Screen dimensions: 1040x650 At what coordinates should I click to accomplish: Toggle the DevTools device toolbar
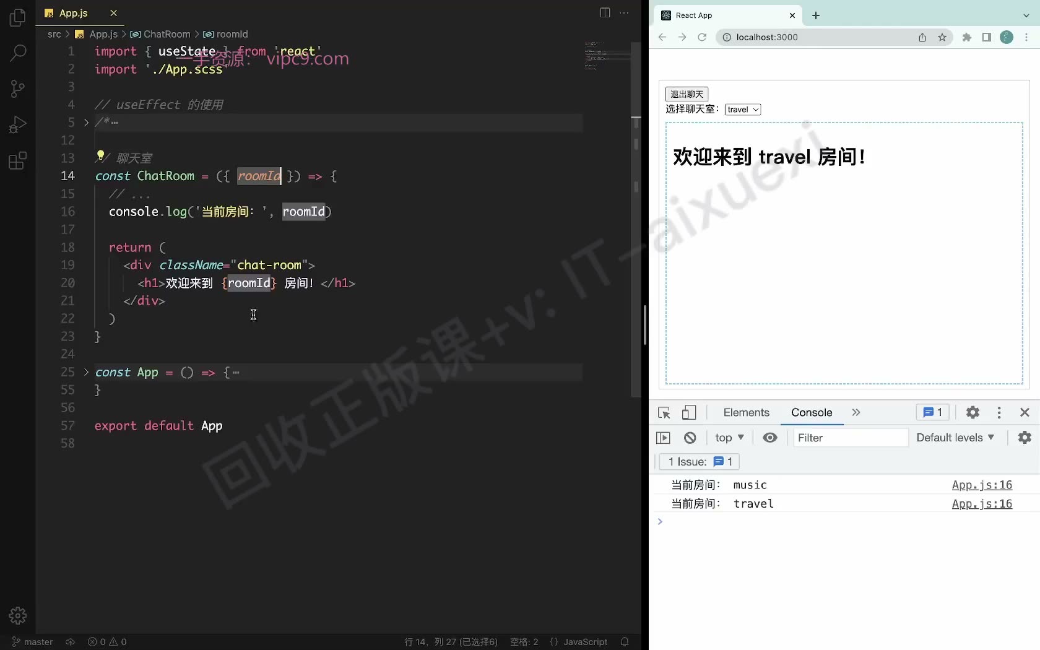(x=689, y=412)
